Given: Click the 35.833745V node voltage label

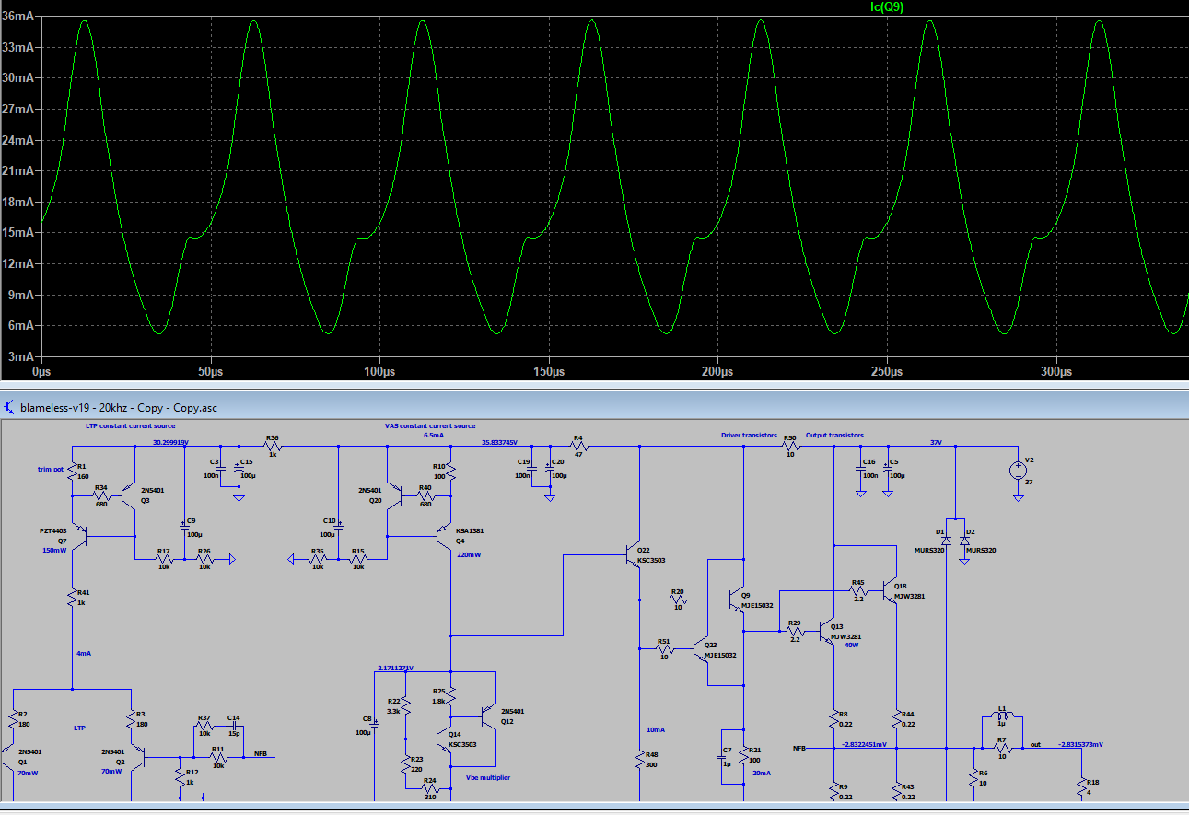Looking at the screenshot, I should (499, 443).
